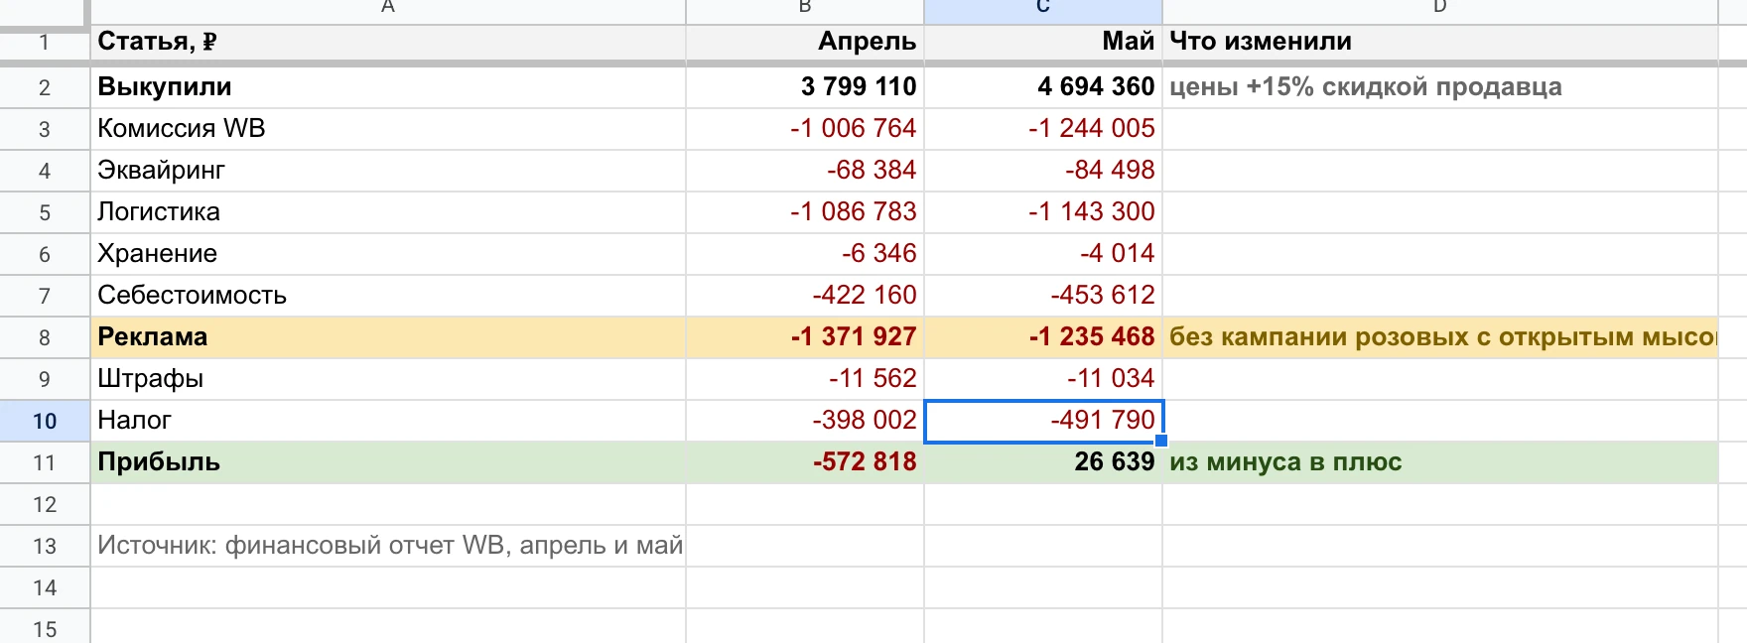Viewport: 1747px width, 643px height.
Task: Select row 10 header
Action: click(x=45, y=421)
